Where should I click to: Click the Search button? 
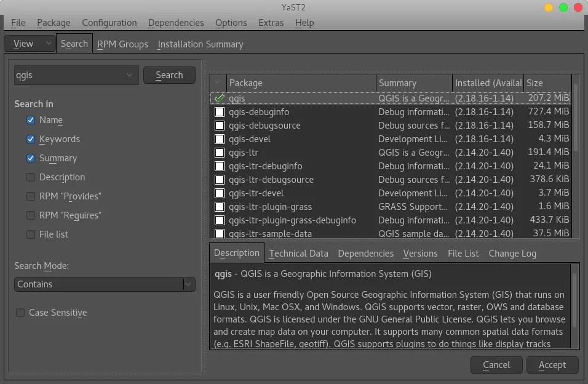[x=169, y=75]
